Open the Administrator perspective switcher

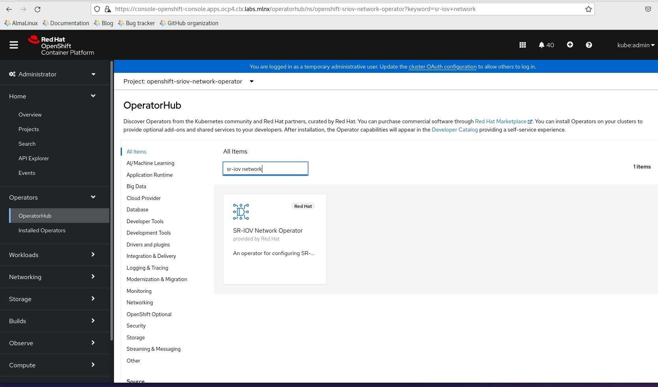pos(52,74)
